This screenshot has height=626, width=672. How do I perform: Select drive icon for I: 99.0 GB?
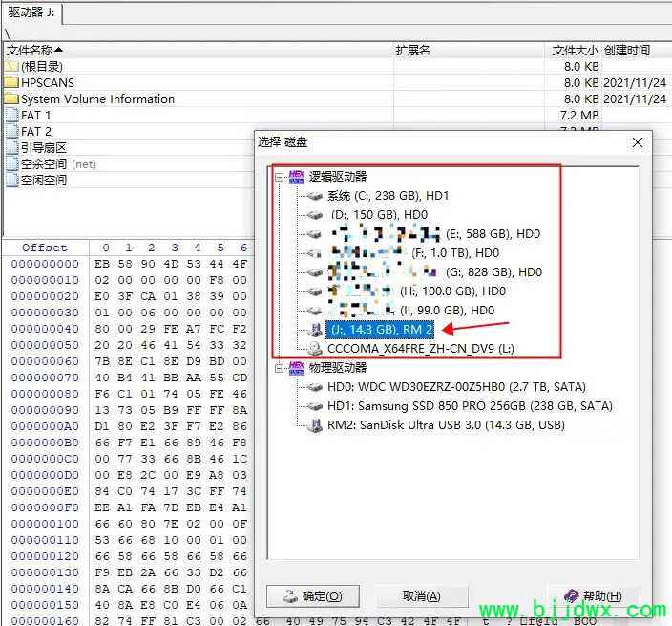[315, 311]
